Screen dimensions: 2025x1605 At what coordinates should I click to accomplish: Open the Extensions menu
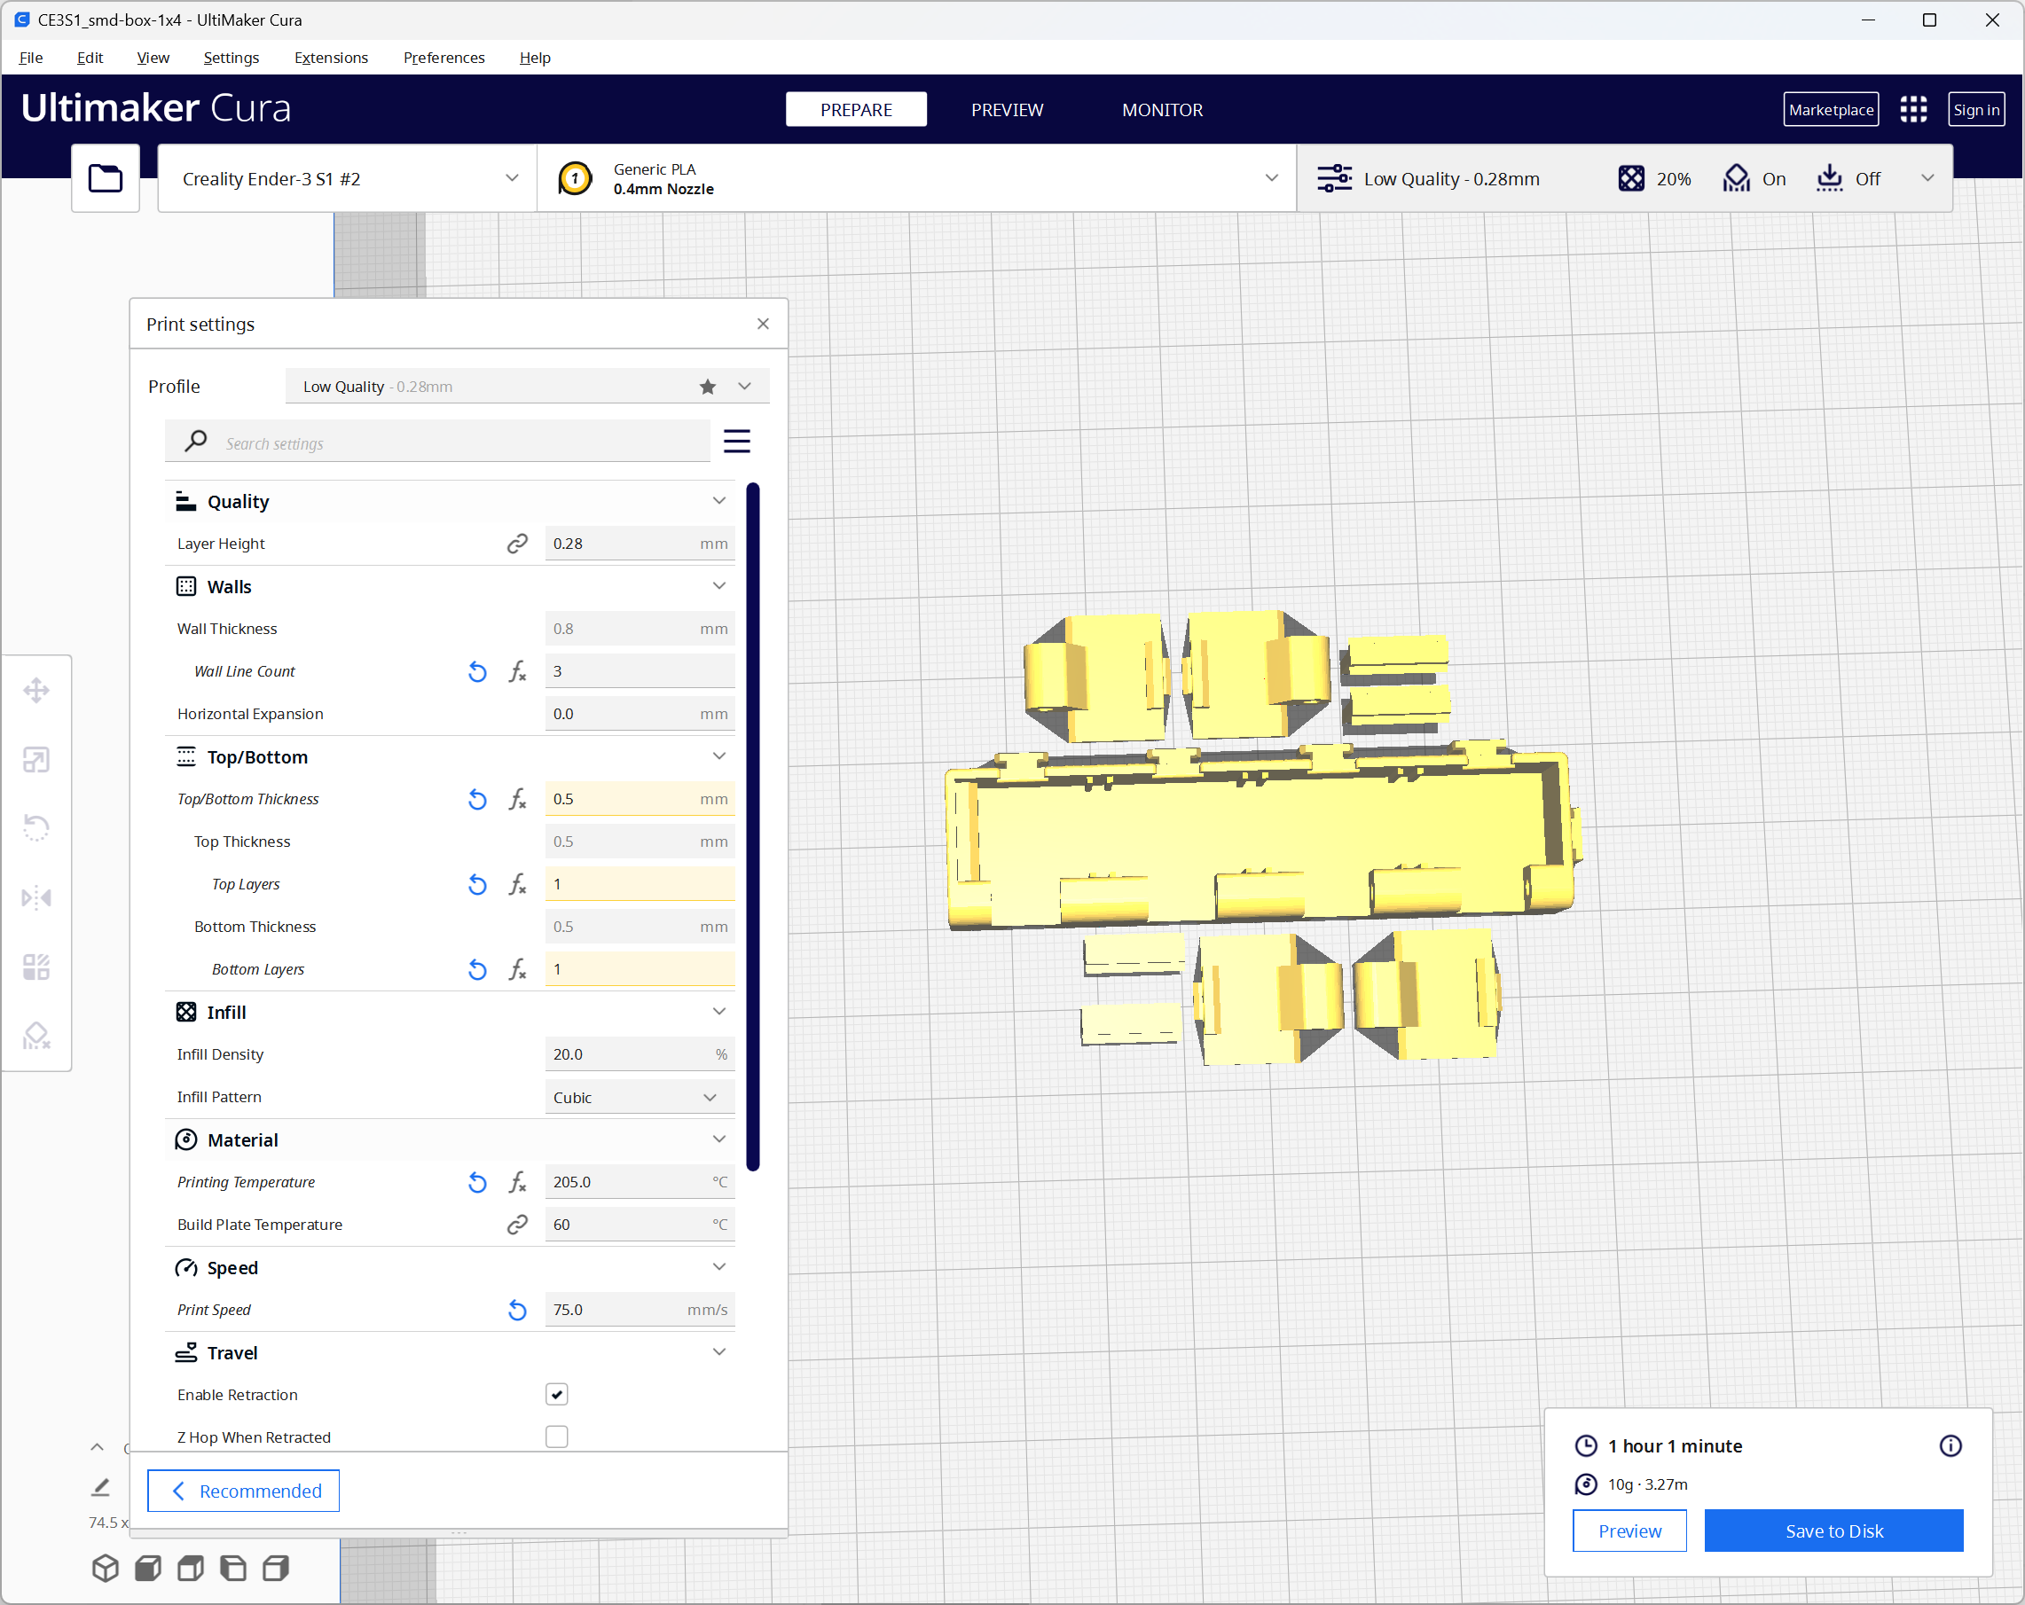click(x=331, y=58)
